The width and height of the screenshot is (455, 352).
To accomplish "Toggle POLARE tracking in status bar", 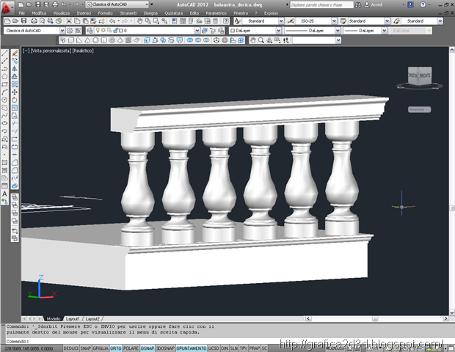I will [131, 348].
